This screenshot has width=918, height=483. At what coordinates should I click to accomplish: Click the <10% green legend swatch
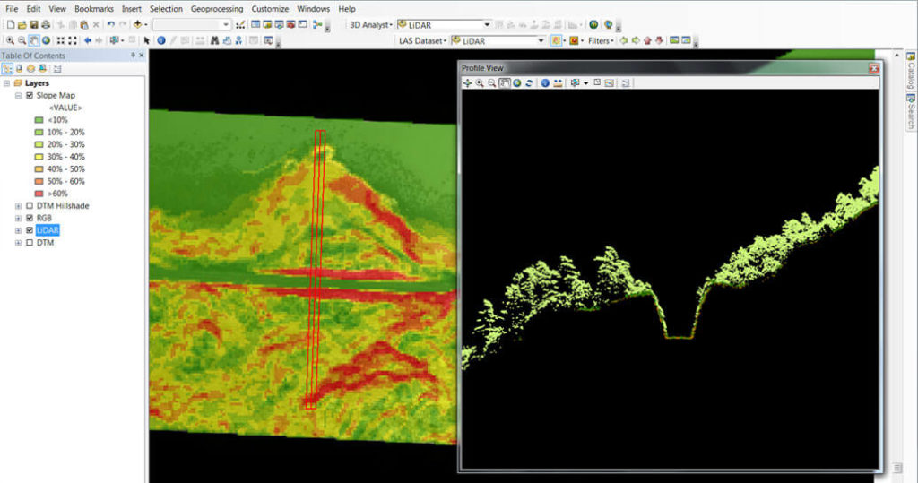pos(39,120)
